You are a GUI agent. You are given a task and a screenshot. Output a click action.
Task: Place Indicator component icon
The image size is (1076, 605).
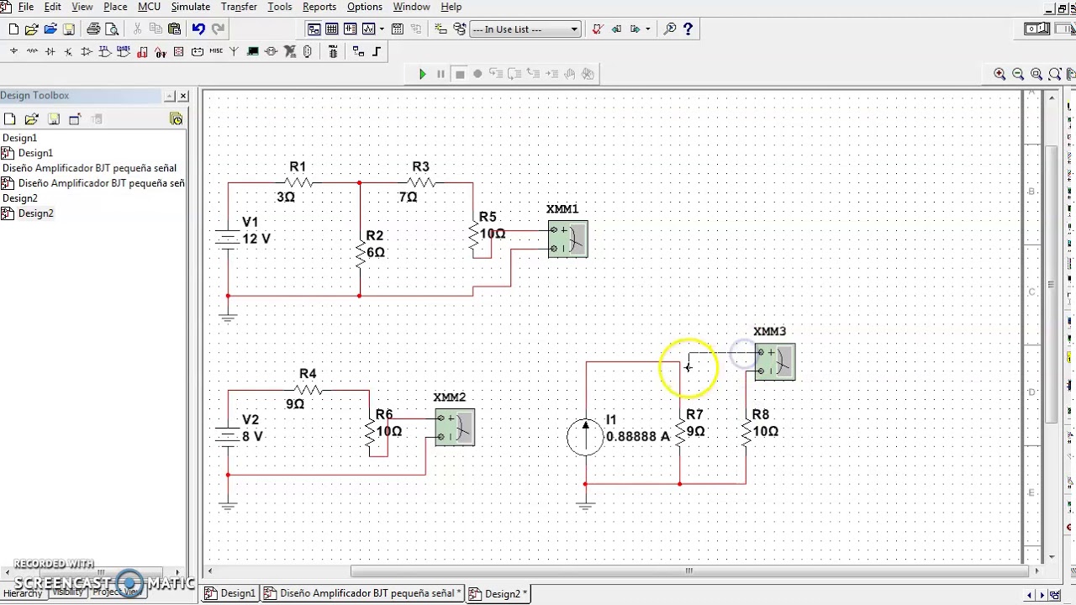pyautogui.click(x=178, y=51)
